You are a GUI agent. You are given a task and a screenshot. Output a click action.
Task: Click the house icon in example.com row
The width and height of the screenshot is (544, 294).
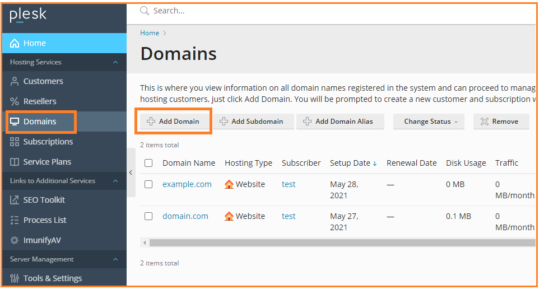coord(229,184)
